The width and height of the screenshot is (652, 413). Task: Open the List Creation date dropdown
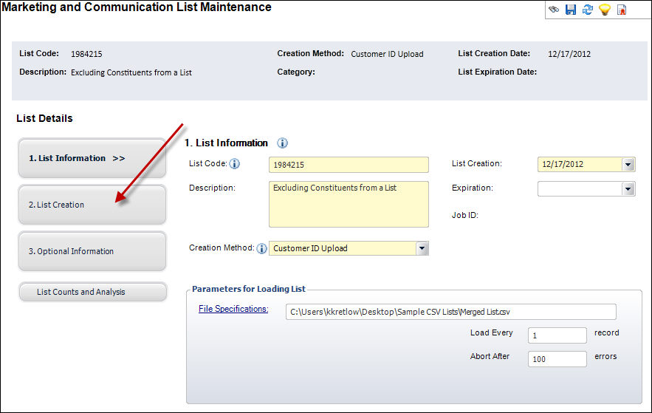(628, 164)
